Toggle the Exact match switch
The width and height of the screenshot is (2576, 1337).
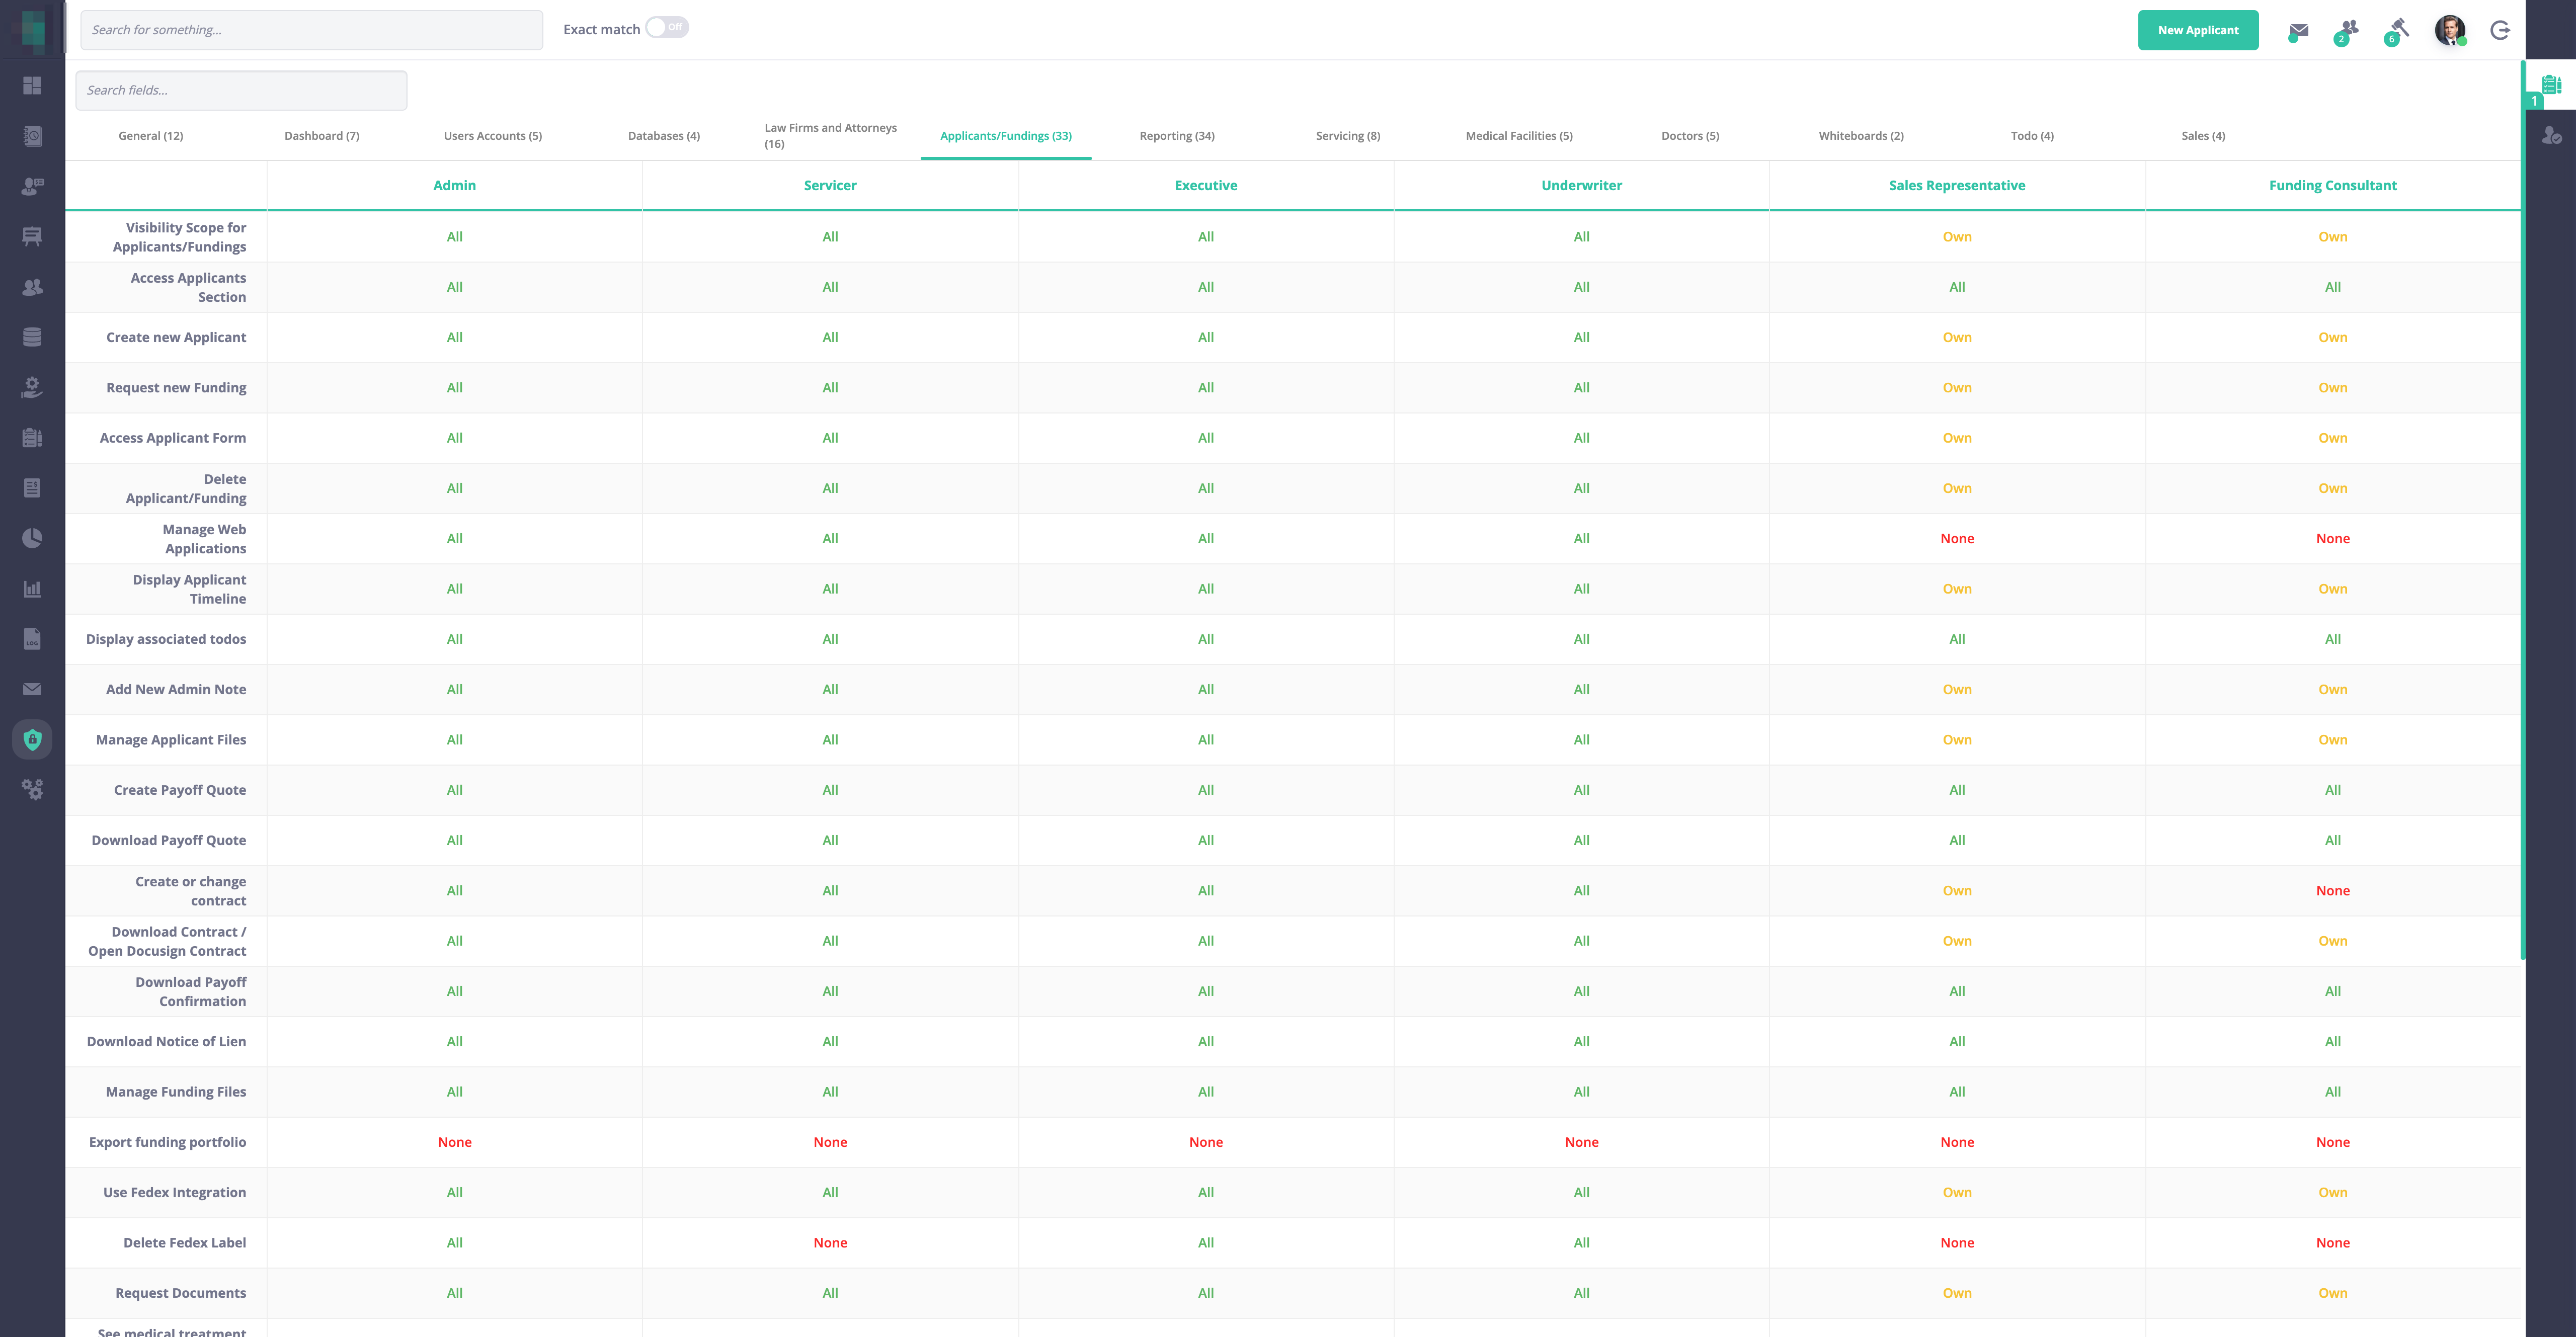(667, 28)
